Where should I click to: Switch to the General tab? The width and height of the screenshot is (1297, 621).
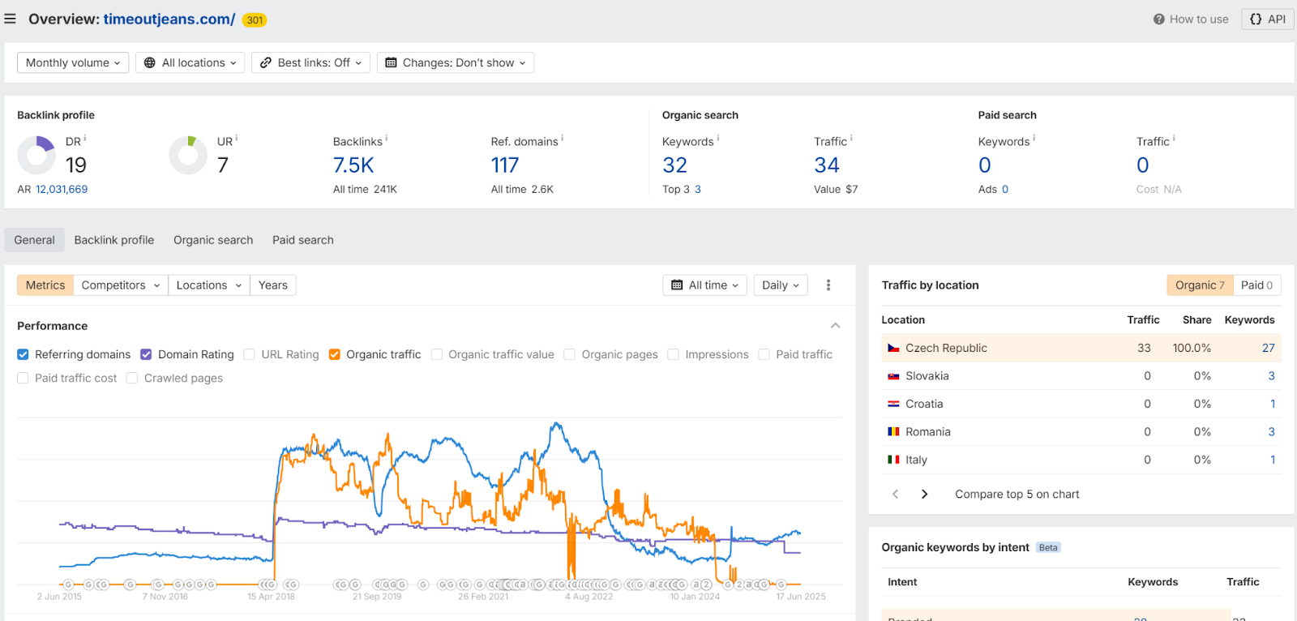pyautogui.click(x=34, y=240)
